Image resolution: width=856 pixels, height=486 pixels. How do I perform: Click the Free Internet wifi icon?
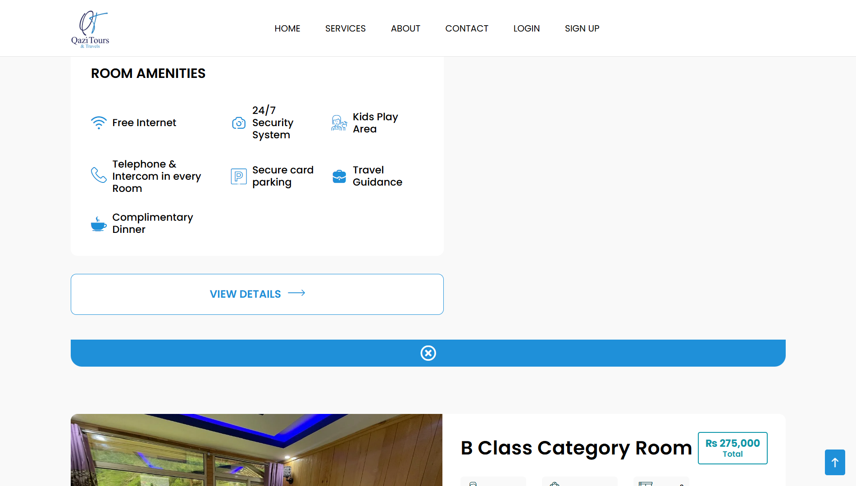tap(99, 123)
